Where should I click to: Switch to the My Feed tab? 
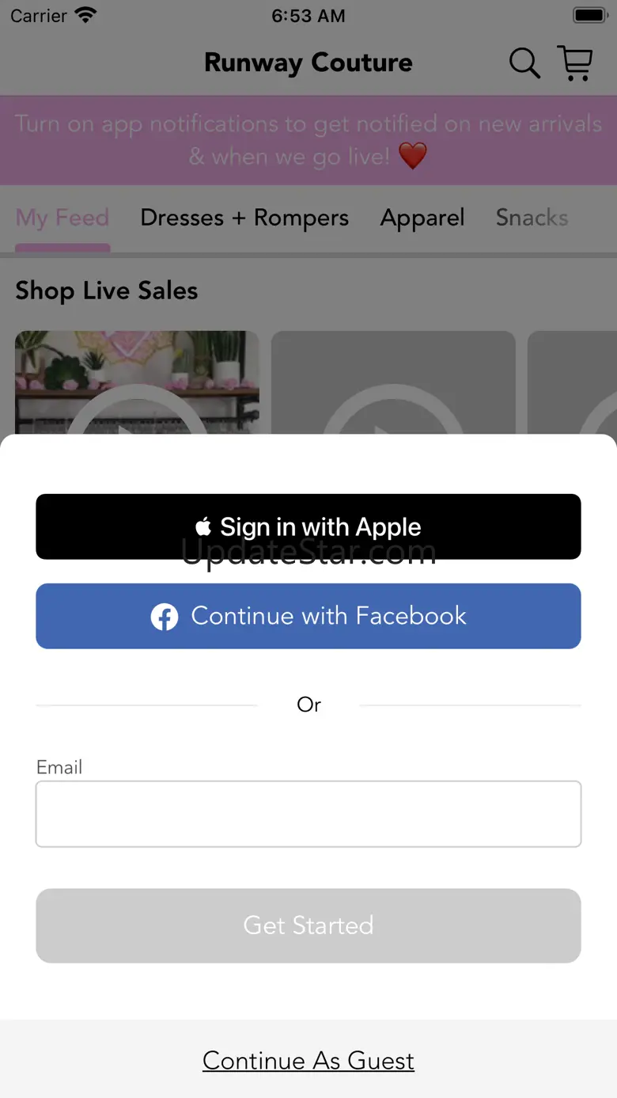click(62, 218)
